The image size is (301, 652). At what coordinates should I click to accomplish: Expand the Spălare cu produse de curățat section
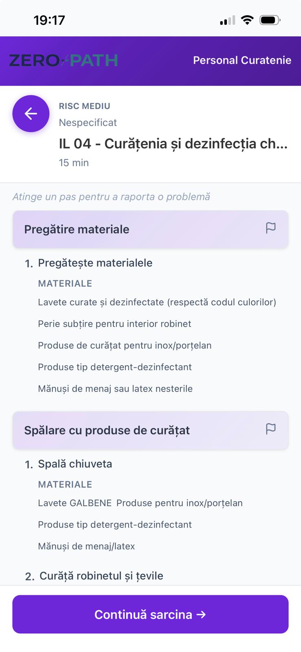107,430
